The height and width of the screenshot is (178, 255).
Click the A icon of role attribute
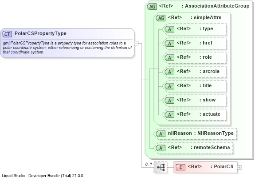click(x=169, y=57)
